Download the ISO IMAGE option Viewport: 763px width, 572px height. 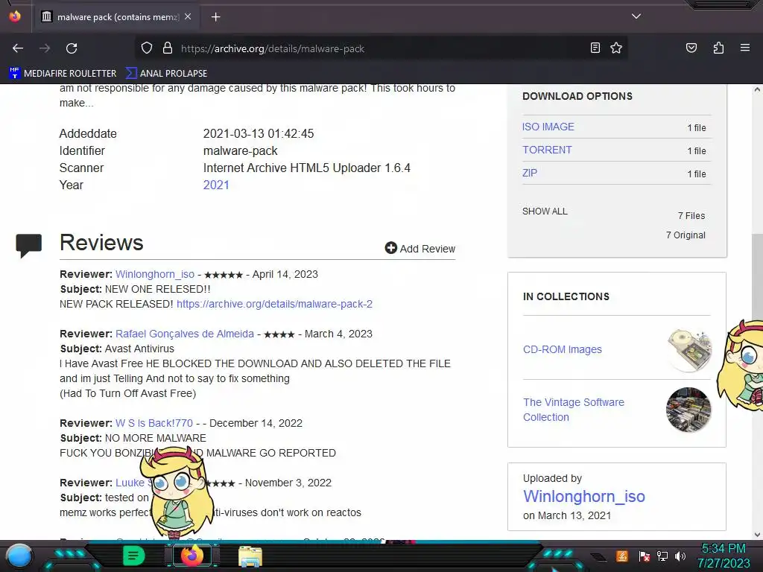548,127
